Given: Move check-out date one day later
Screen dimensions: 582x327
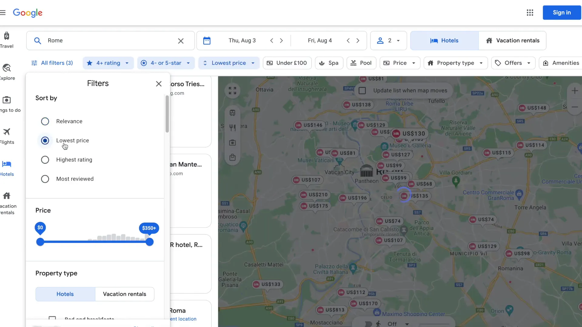Looking at the screenshot, I should [358, 41].
